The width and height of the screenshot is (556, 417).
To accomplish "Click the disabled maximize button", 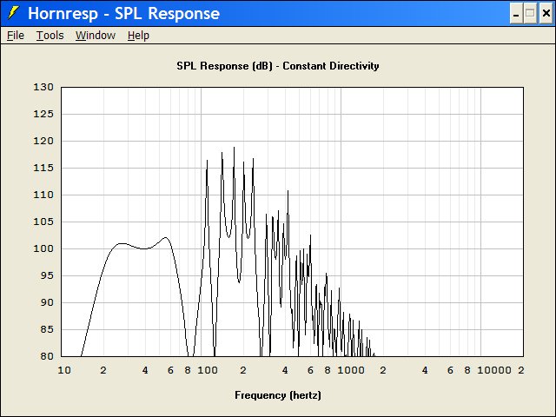I will pyautogui.click(x=531, y=14).
